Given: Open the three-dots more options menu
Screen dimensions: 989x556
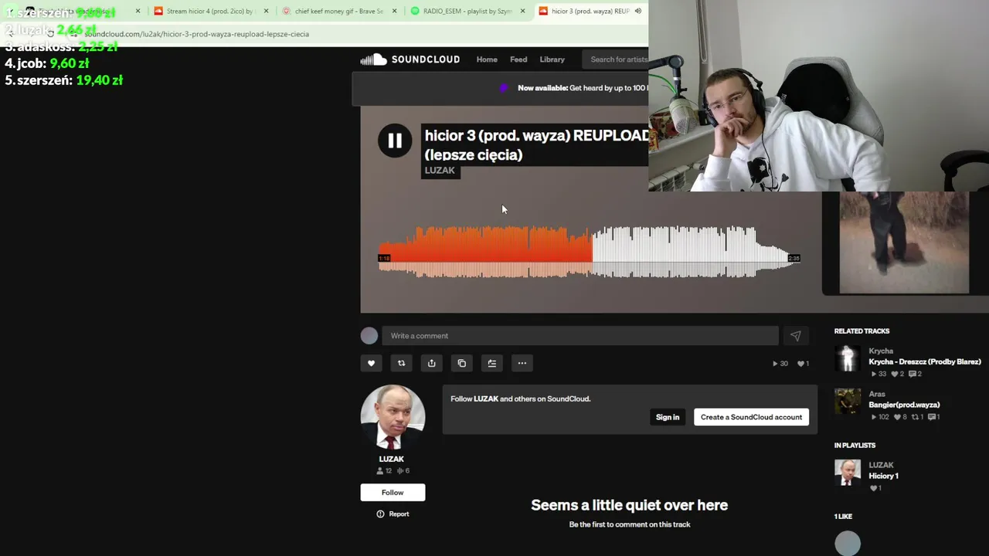Looking at the screenshot, I should click(x=522, y=363).
